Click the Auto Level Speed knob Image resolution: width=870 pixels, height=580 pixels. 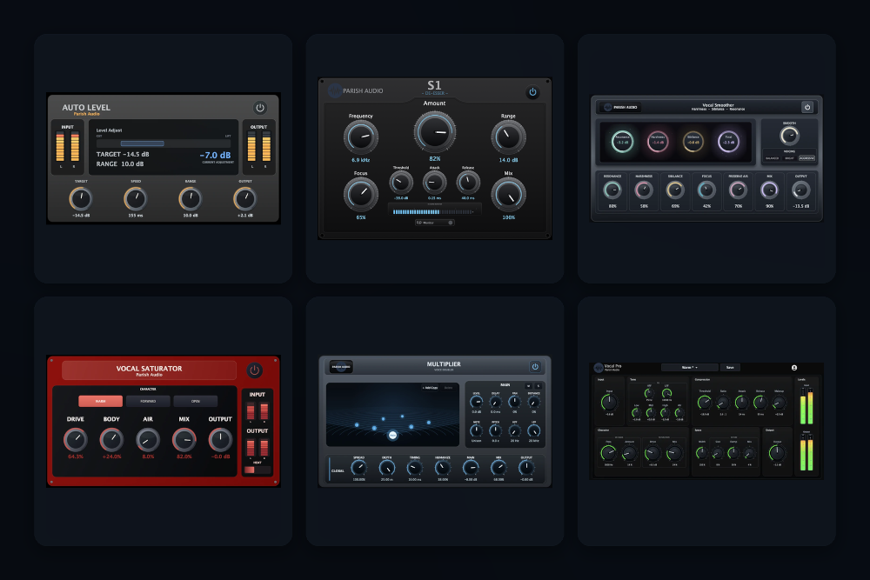(136, 198)
